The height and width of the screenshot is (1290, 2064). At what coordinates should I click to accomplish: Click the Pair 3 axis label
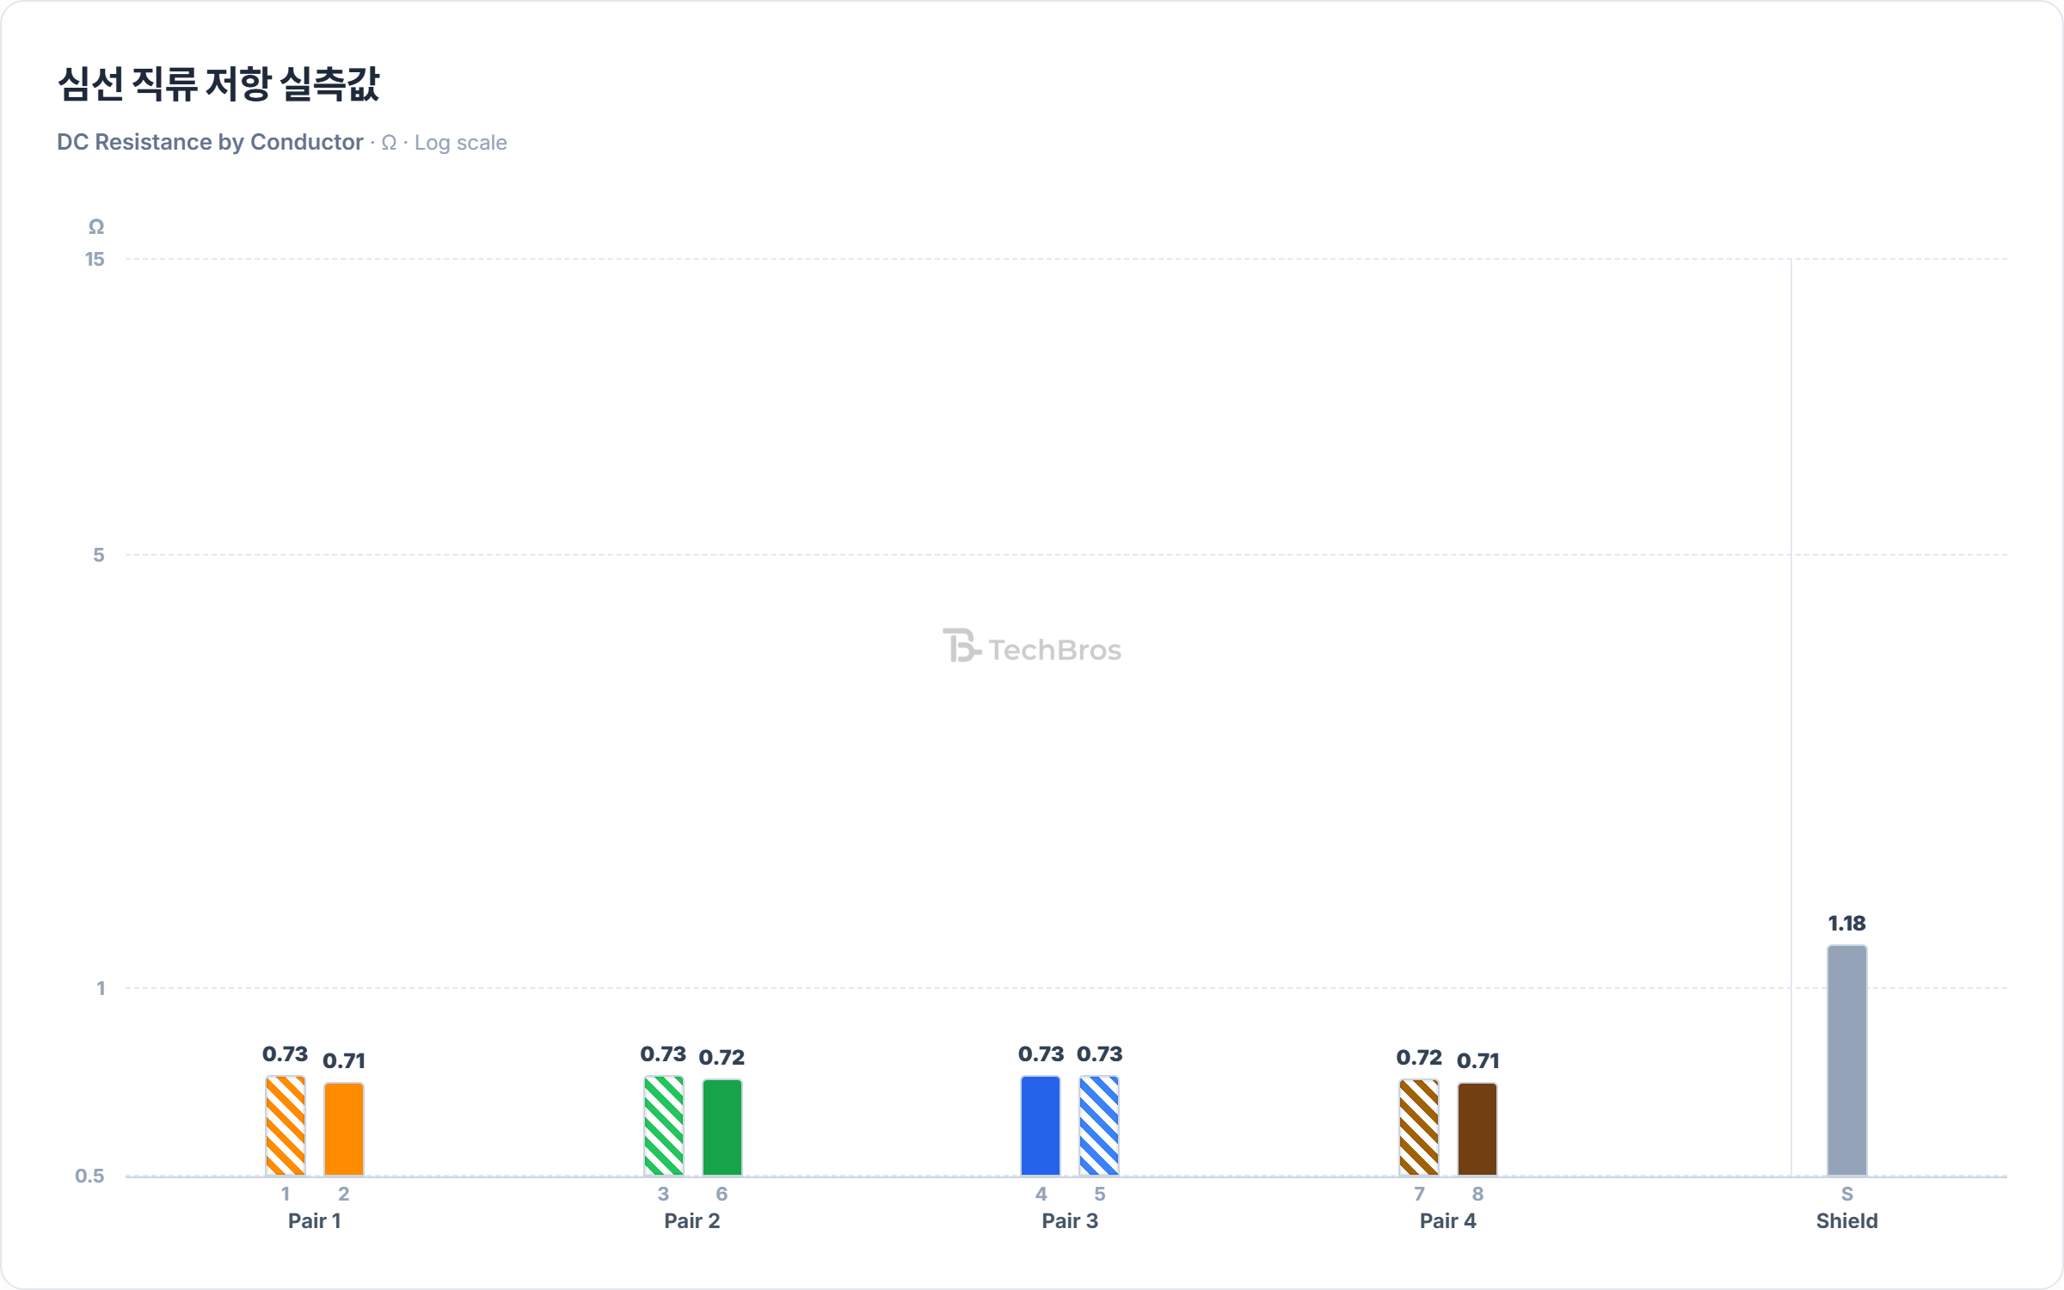coord(1070,1221)
